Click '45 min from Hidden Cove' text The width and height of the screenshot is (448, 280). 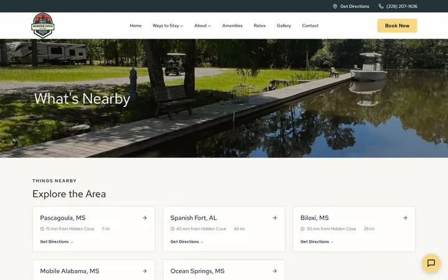[x=201, y=229]
